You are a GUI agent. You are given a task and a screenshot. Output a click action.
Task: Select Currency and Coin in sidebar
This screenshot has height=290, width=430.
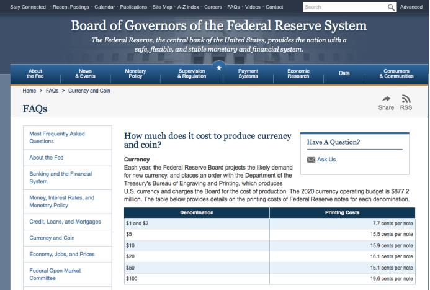coord(52,238)
